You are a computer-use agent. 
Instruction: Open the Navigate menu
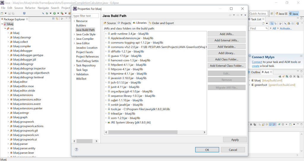tap(43, 8)
